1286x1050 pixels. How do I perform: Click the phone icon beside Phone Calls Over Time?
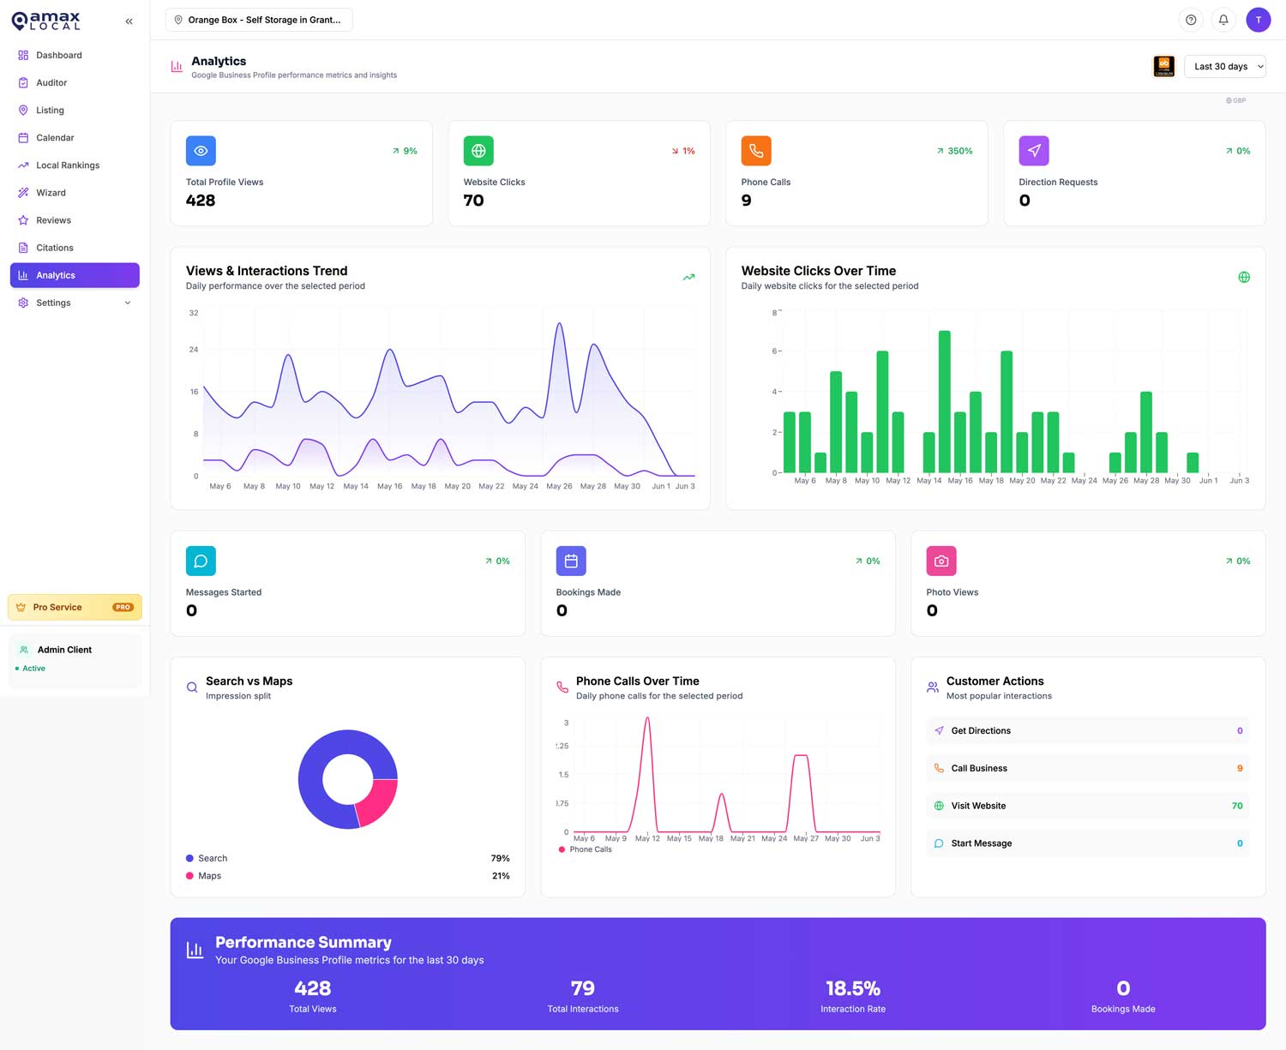562,687
